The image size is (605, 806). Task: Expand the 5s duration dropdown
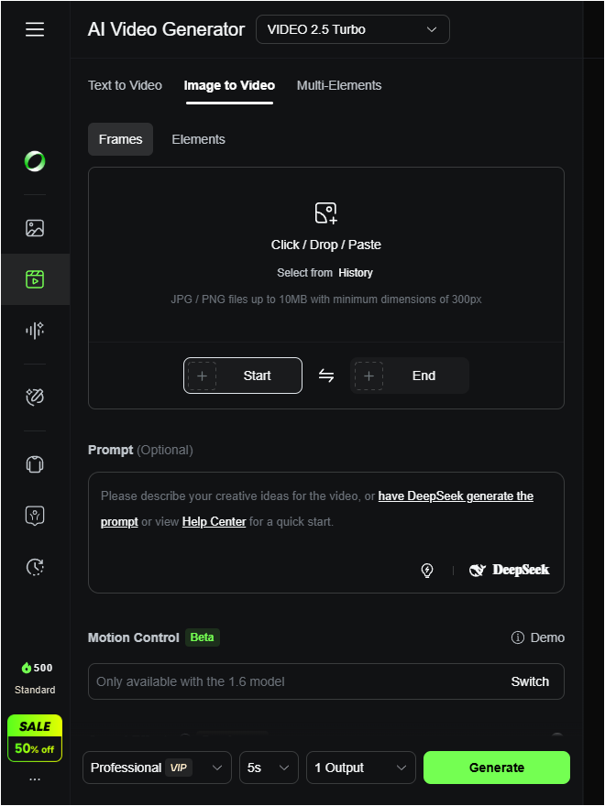(x=269, y=768)
